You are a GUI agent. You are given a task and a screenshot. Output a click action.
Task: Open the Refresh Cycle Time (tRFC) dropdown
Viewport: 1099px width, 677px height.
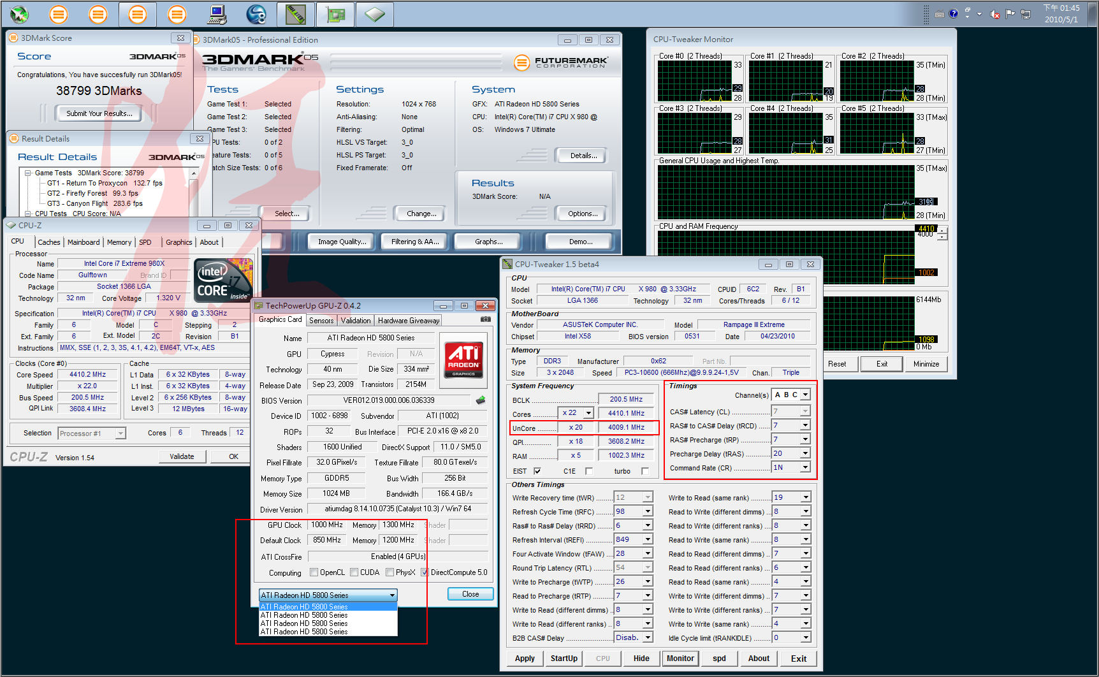(648, 511)
